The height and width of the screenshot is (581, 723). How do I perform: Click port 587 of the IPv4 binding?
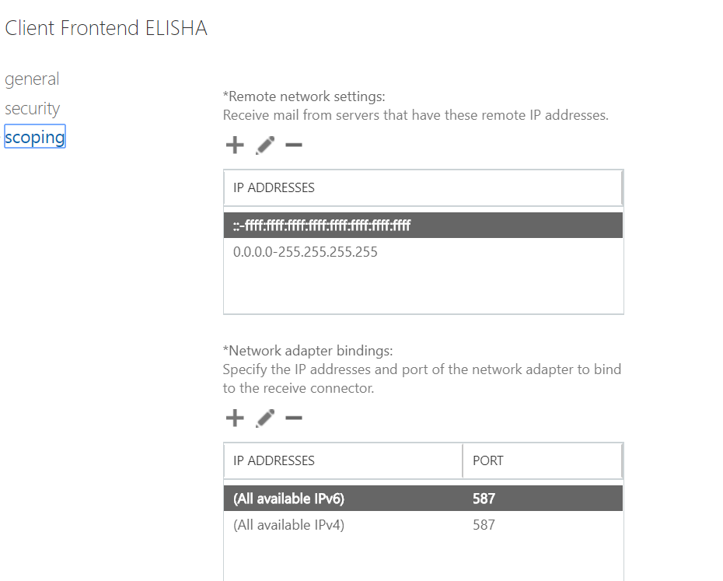tap(484, 524)
